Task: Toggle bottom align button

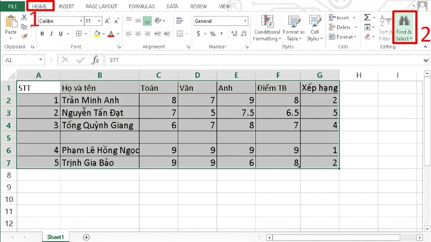Action: pyautogui.click(x=147, y=21)
